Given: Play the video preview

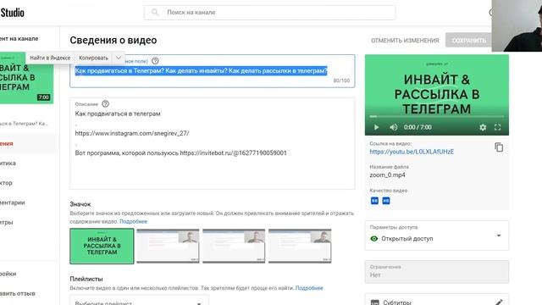Looking at the screenshot, I should point(376,127).
